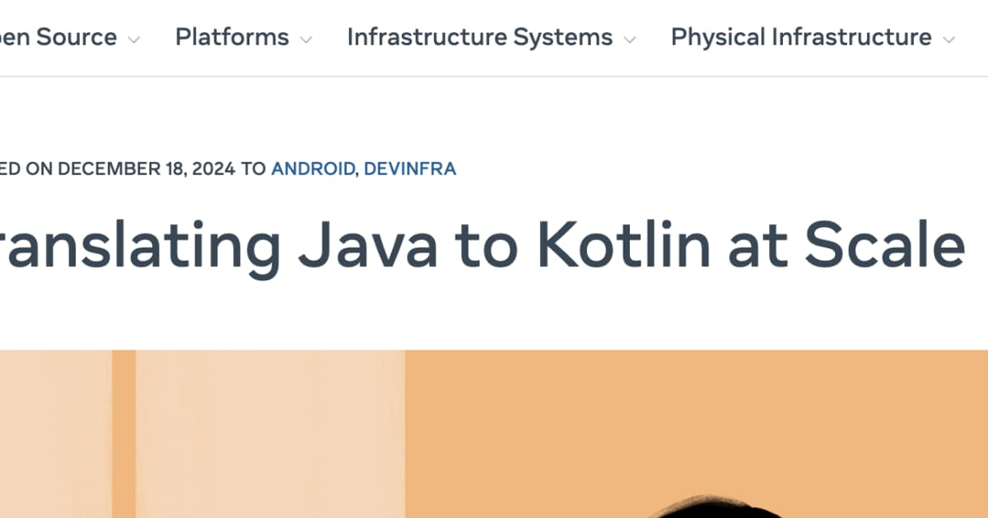The height and width of the screenshot is (518, 988).
Task: Follow the DEVINFRA category link
Action: tap(409, 169)
